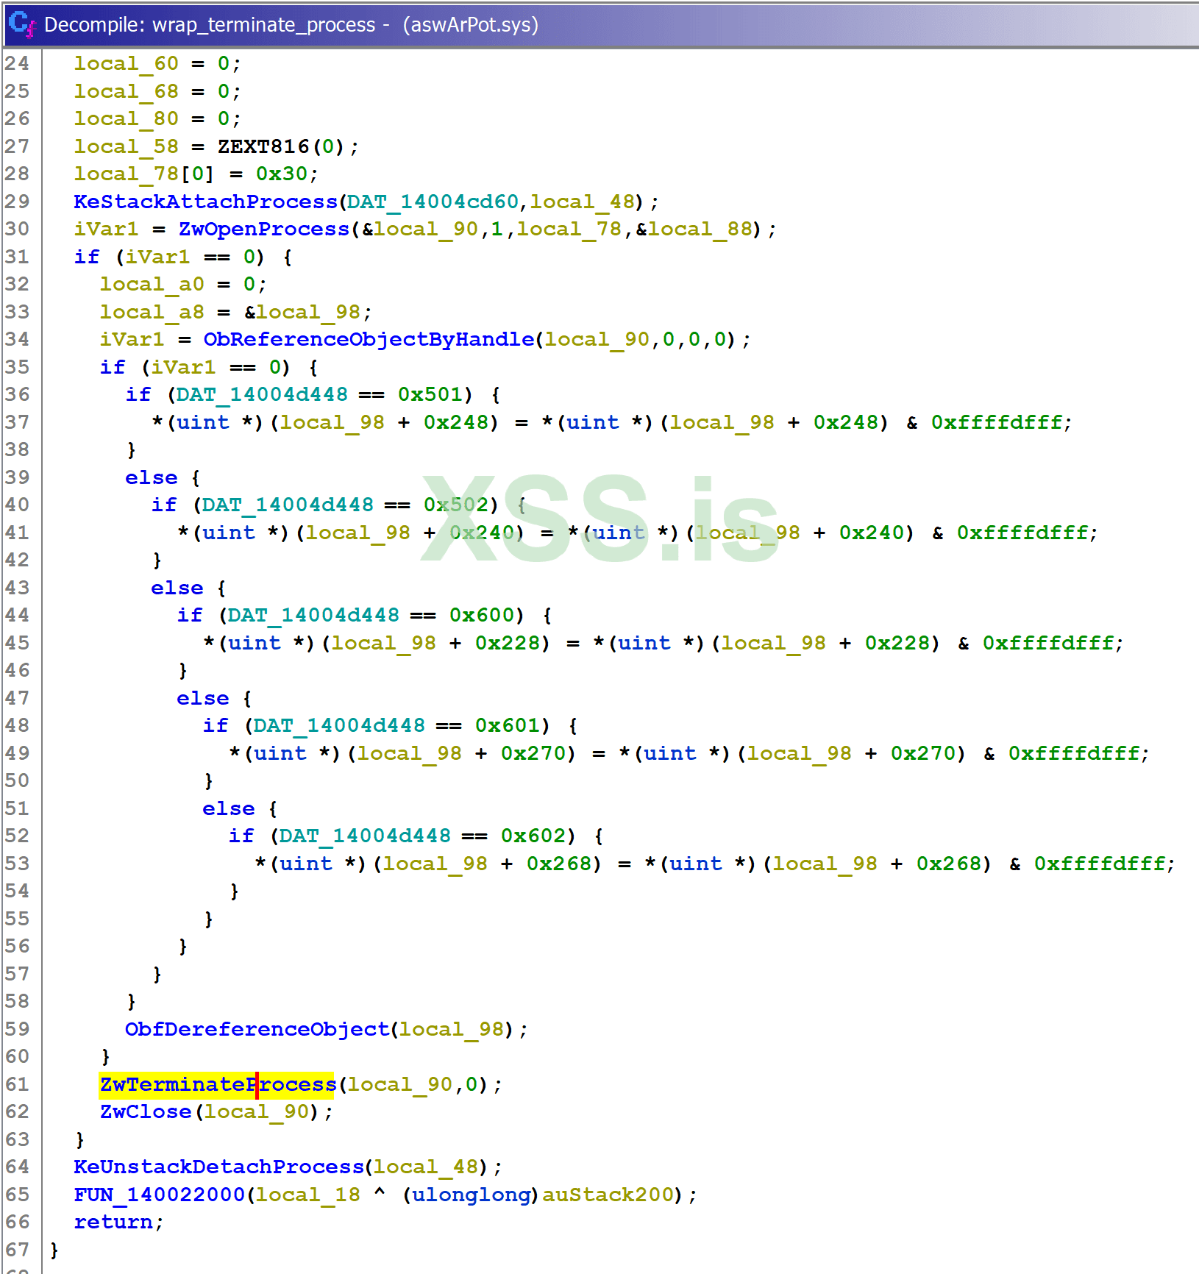Click the wrap_terminate_process title text
The image size is (1199, 1274).
[264, 25]
